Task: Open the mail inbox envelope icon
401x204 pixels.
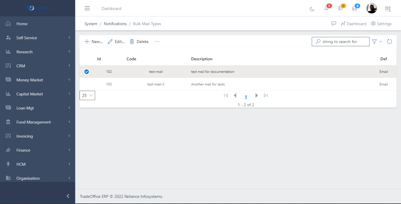Action: (355, 8)
